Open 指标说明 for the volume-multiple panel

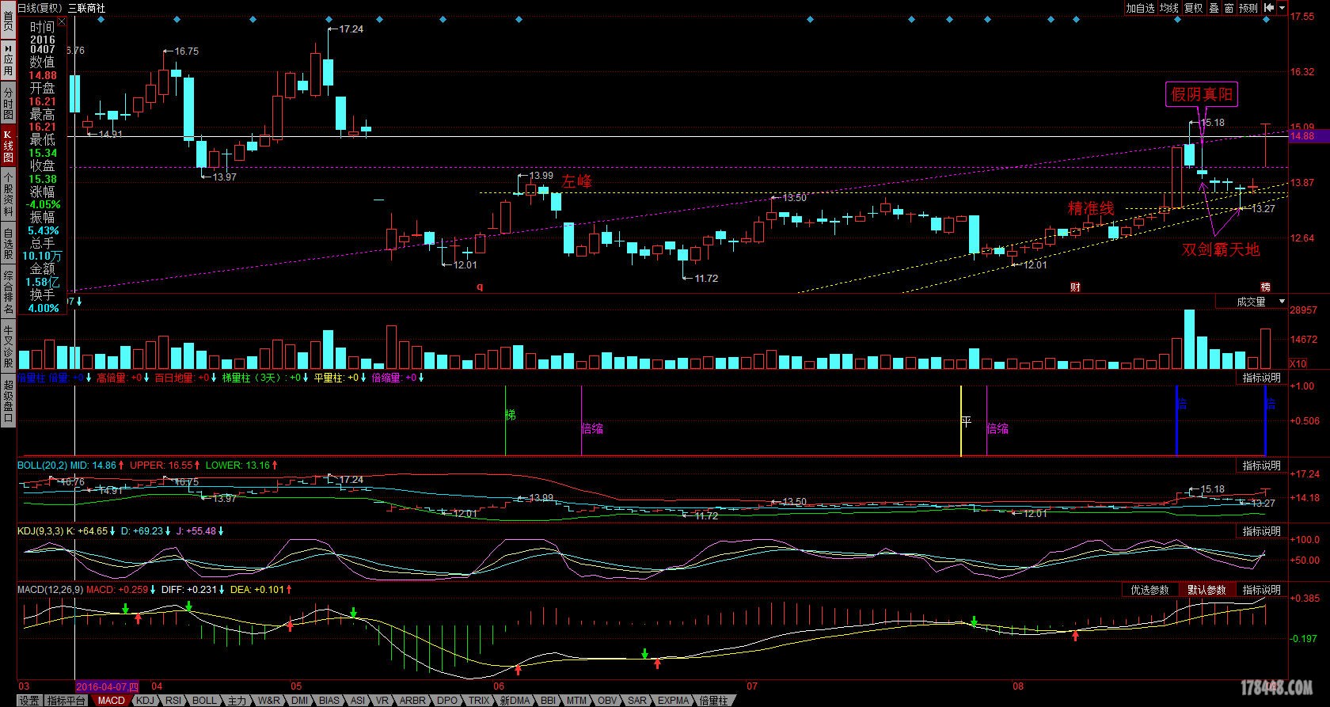click(x=1261, y=378)
